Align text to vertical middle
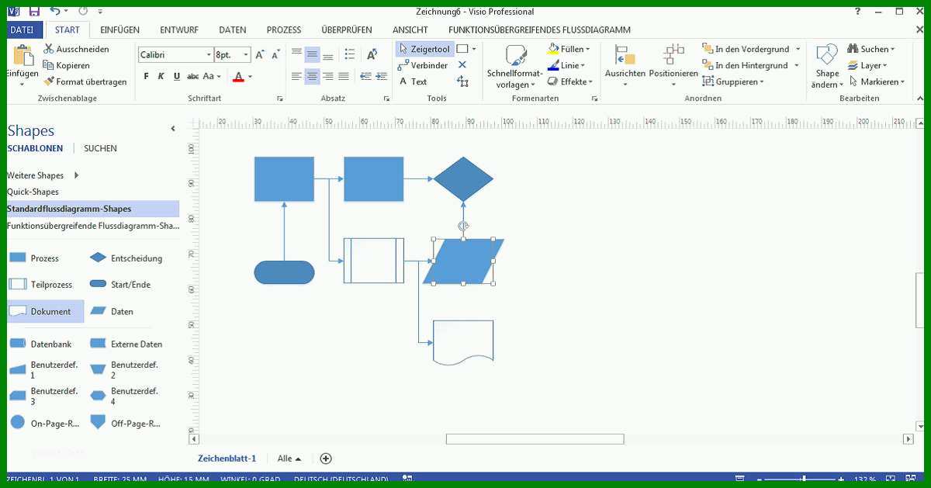The width and height of the screenshot is (931, 488). [x=312, y=54]
